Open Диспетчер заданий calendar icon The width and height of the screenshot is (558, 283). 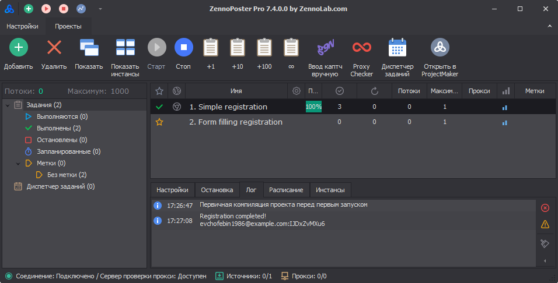pos(397,48)
